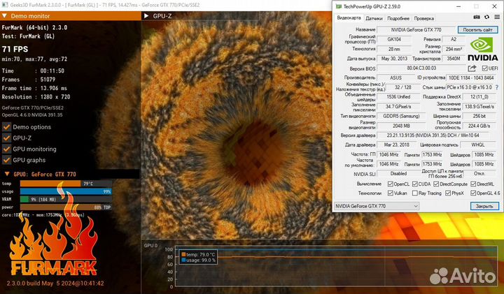
Task: Click the Frames : 51079 line
Action: click(29, 80)
